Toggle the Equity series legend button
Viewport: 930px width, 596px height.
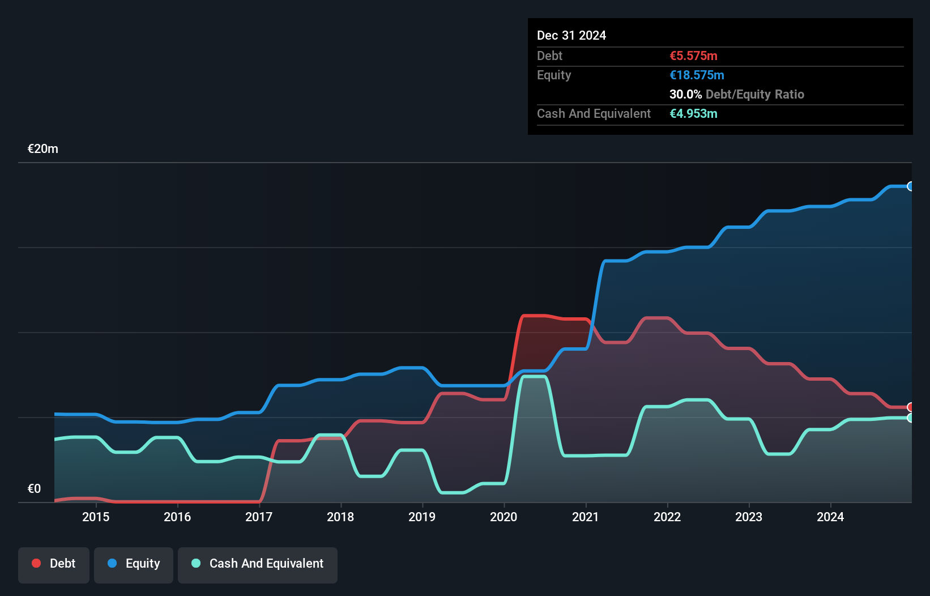click(134, 565)
